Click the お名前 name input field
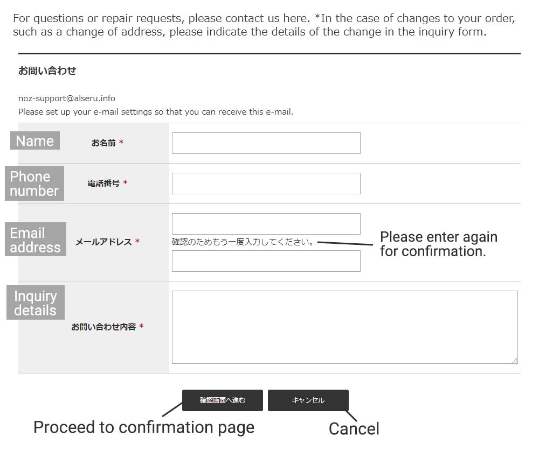This screenshot has width=539, height=451. 266,143
